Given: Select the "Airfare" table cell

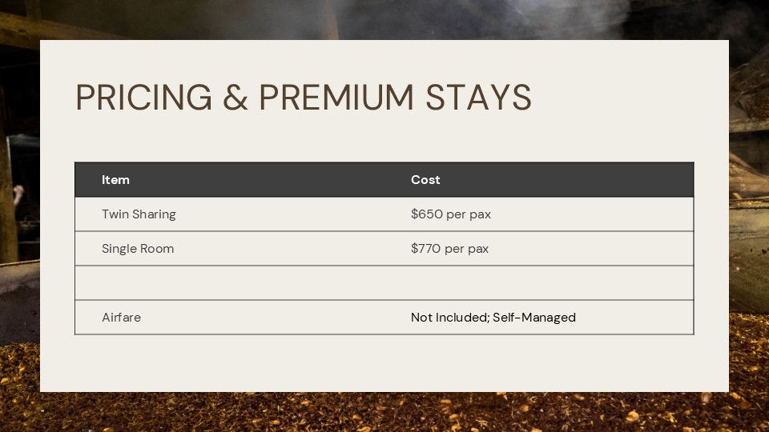Looking at the screenshot, I should [x=121, y=318].
